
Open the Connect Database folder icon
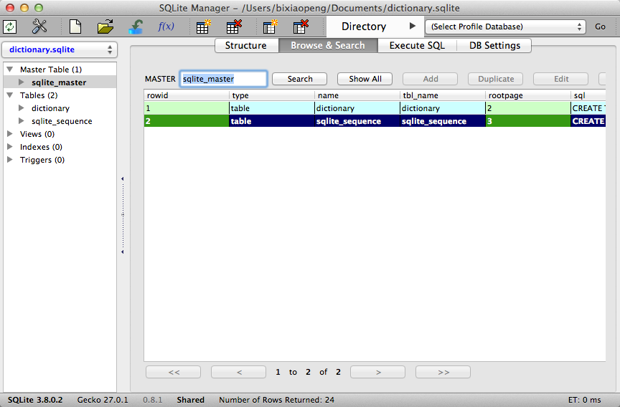pyautogui.click(x=105, y=27)
